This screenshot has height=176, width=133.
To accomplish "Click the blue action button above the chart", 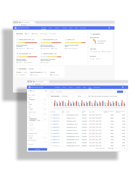I will click(120, 92).
